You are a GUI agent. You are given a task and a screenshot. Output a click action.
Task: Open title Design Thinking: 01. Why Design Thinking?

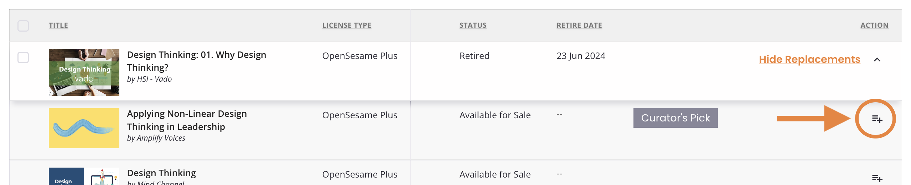(x=196, y=61)
